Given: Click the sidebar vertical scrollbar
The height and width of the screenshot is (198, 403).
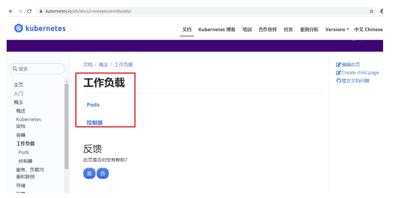Looking at the screenshot, I should (x=66, y=126).
